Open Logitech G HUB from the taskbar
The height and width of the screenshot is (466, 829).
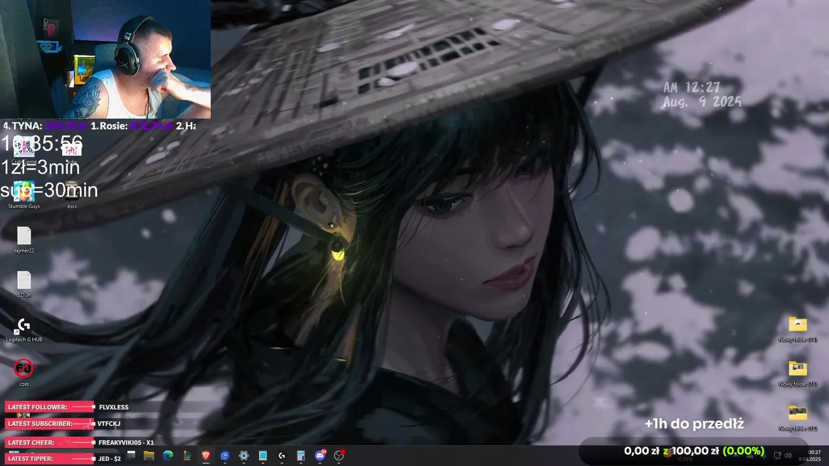point(282,456)
